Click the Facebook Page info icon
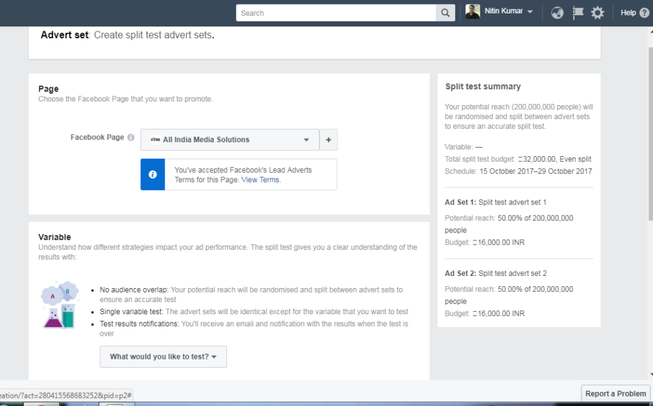Screen dimensions: 653x406 131,138
